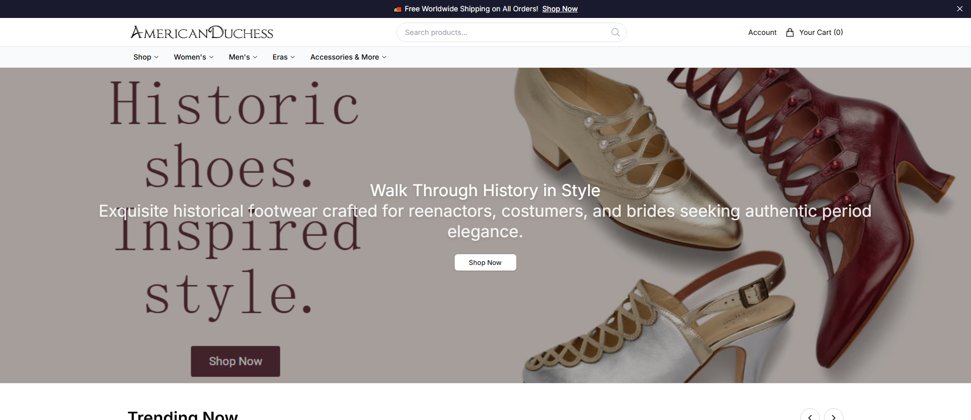The width and height of the screenshot is (971, 420).
Task: Click the Free Worldwide Shipping announcement text
Action: [471, 9]
